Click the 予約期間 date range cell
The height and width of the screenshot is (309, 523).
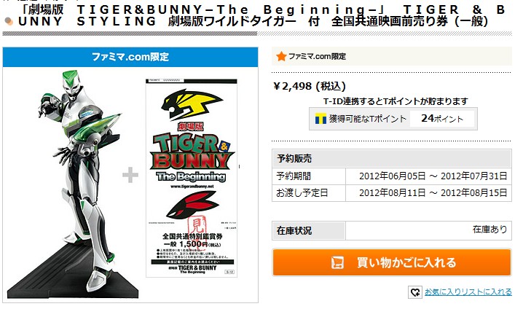[428, 176]
